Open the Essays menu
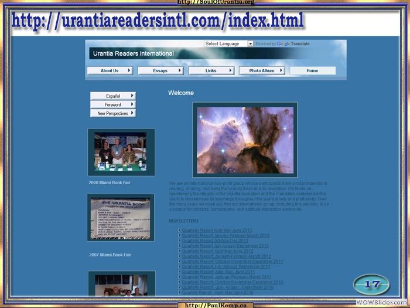 (160, 71)
